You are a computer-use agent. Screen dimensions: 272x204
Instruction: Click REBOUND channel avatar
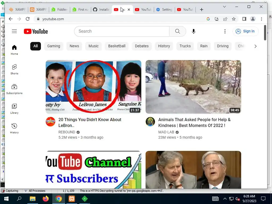point(50,121)
